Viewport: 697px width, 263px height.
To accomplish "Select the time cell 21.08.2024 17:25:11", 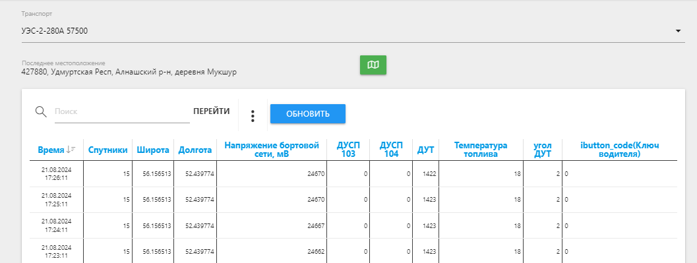I will 57,200.
